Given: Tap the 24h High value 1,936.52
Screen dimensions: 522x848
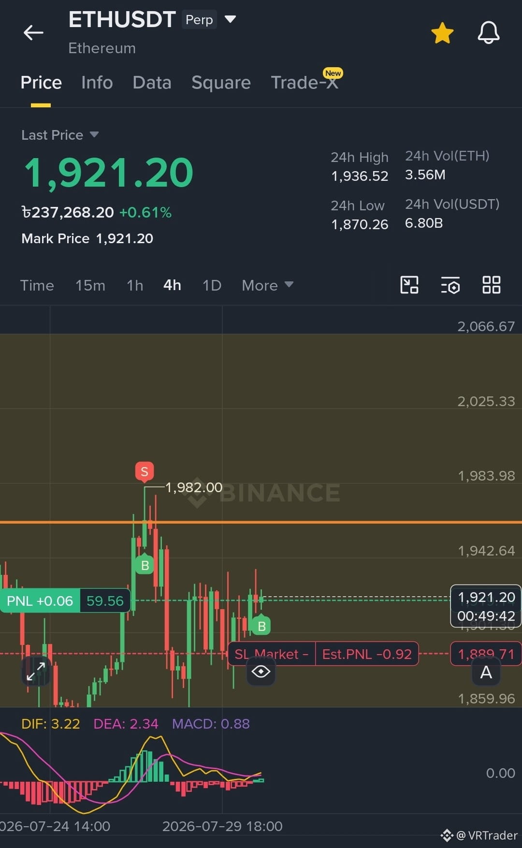Looking at the screenshot, I should (x=360, y=176).
